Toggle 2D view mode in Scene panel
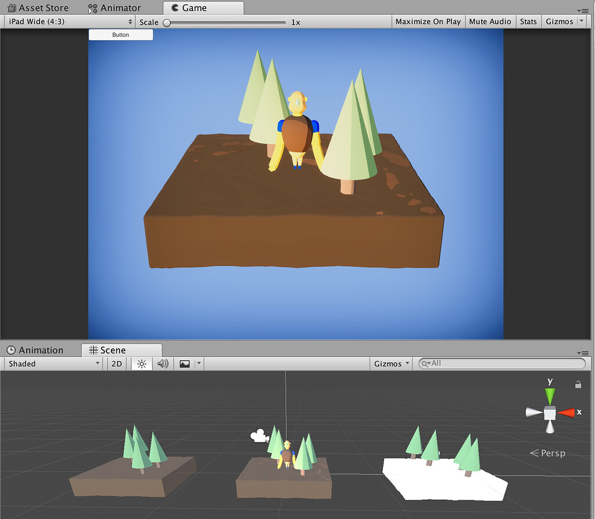This screenshot has width=595, height=519. (116, 363)
